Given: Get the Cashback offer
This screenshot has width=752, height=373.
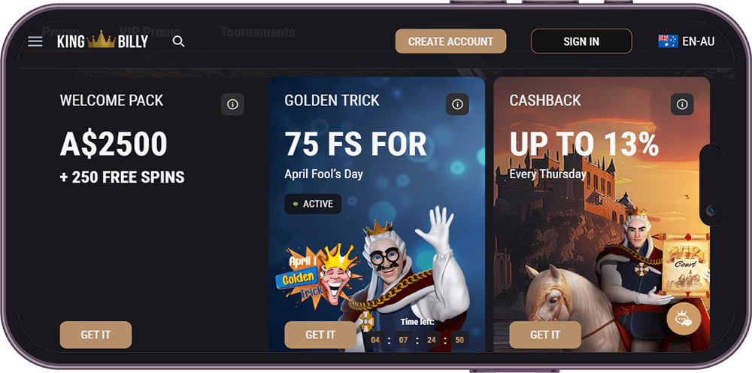Looking at the screenshot, I should [544, 335].
